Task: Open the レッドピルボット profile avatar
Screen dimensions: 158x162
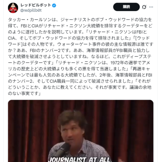Action: (x=13, y=8)
